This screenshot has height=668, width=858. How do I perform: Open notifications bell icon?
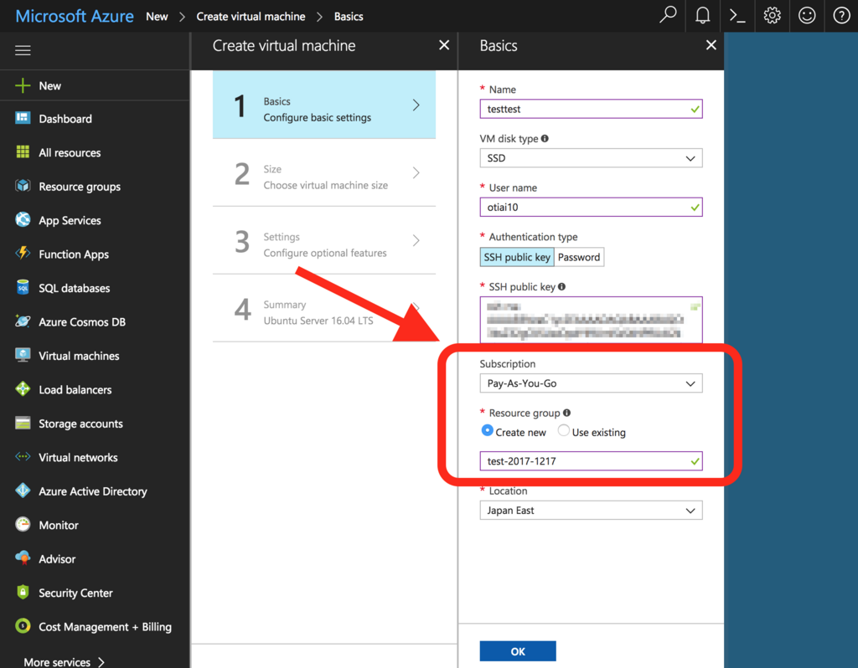pos(703,15)
